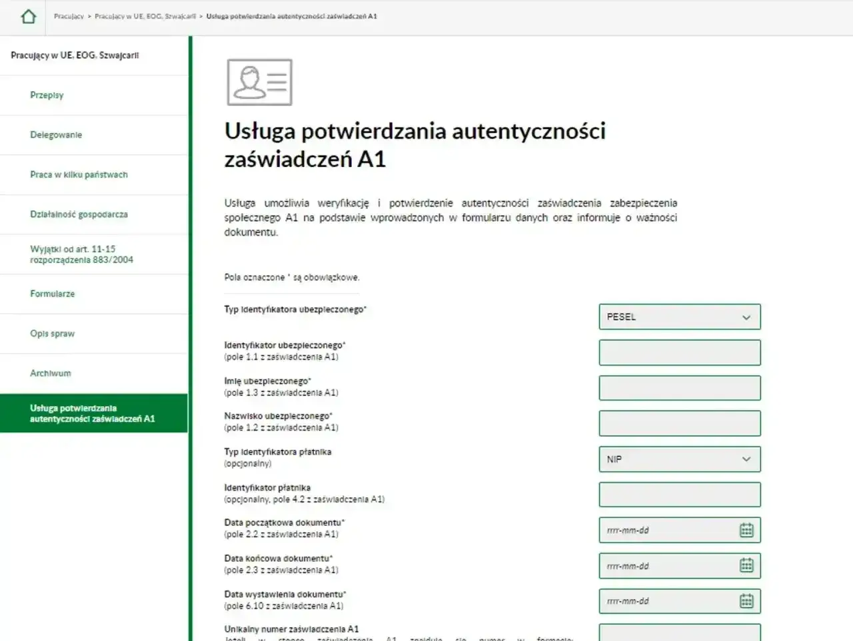Click the label Typ identyfikatora ubezpieczonego
Viewport: 853px width, 641px height.
point(295,310)
